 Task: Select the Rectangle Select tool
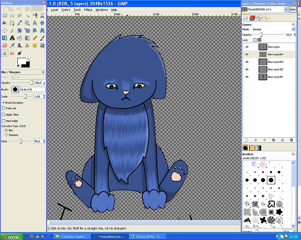5,15
